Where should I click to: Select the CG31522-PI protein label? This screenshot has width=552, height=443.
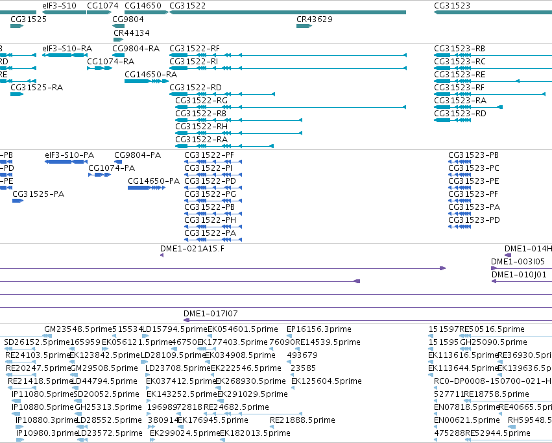click(208, 168)
